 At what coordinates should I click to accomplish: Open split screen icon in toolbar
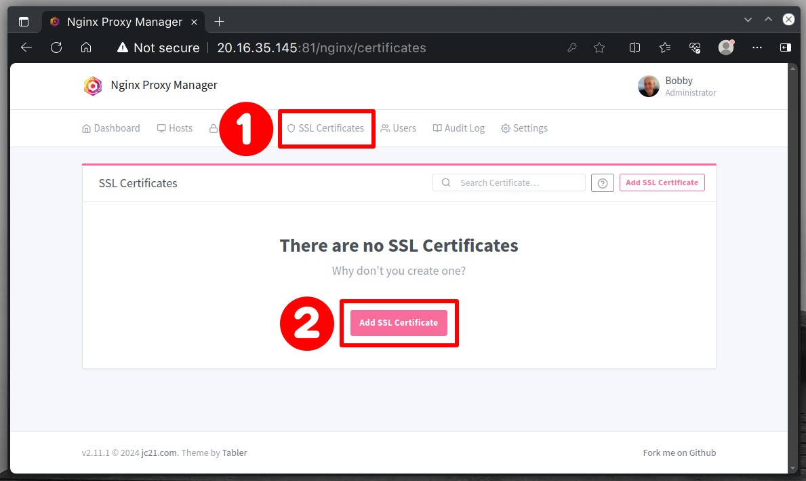634,48
